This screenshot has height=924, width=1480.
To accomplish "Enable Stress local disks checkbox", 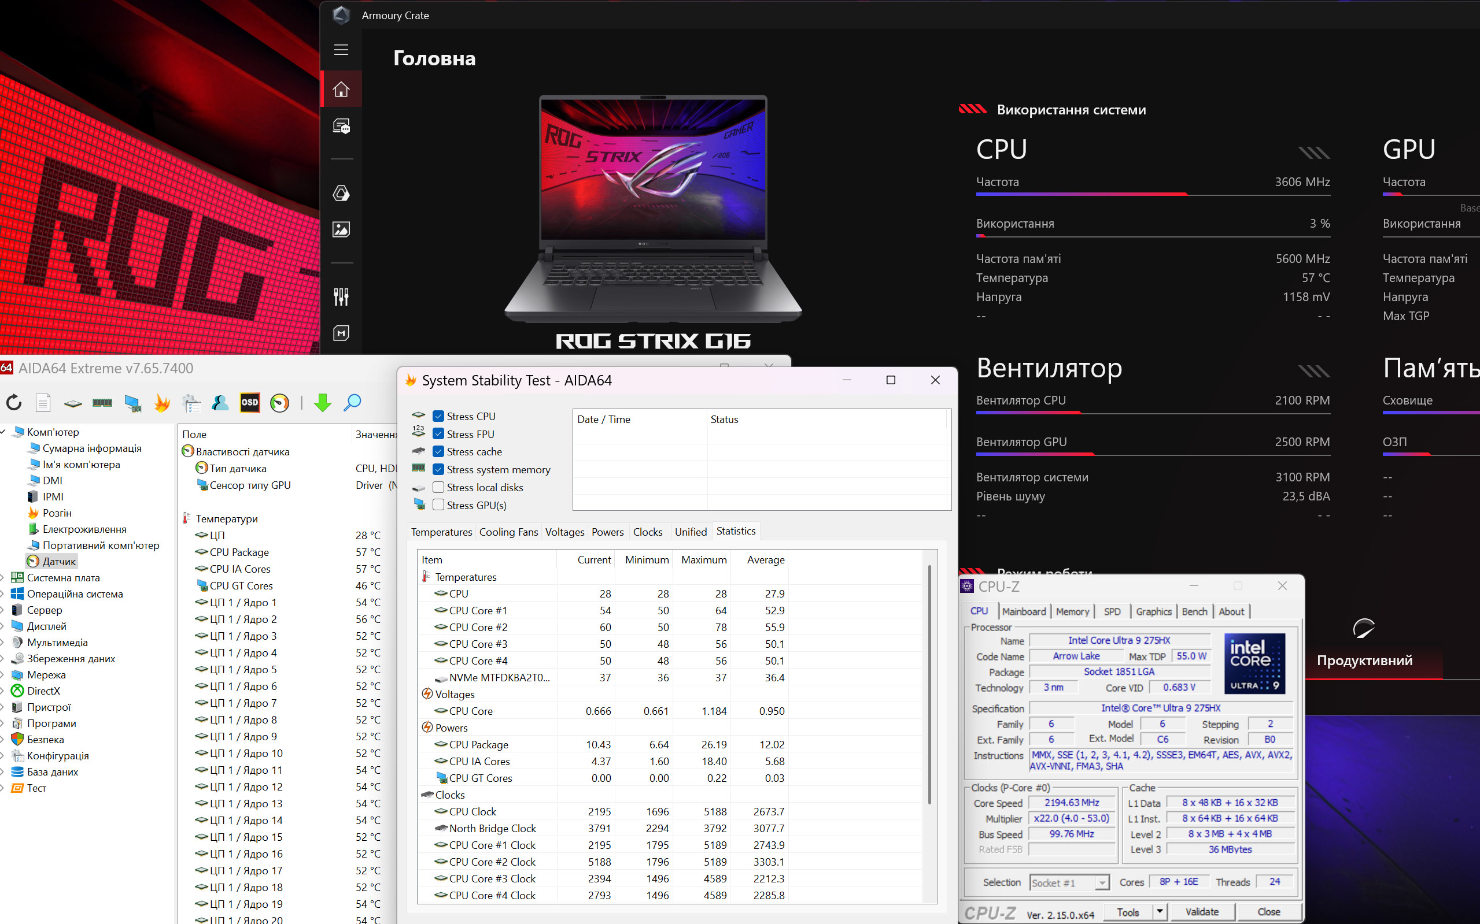I will 438,487.
